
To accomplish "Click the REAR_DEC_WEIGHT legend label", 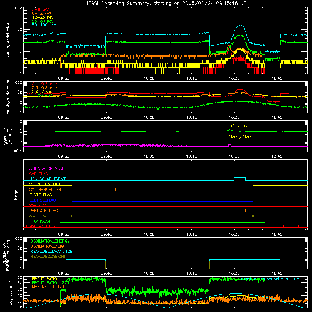I will tap(48, 257).
